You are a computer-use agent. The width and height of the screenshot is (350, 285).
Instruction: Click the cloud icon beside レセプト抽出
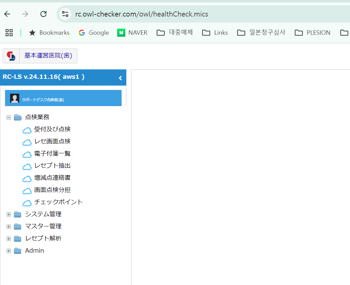point(27,166)
